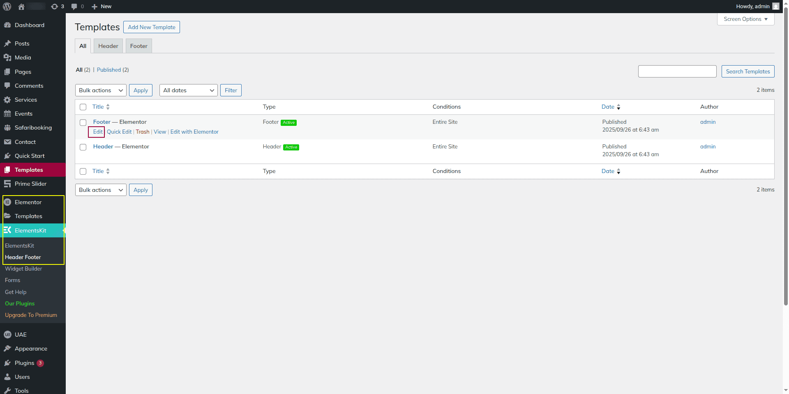
Task: Click the updates icon in admin bar
Action: (x=55, y=7)
